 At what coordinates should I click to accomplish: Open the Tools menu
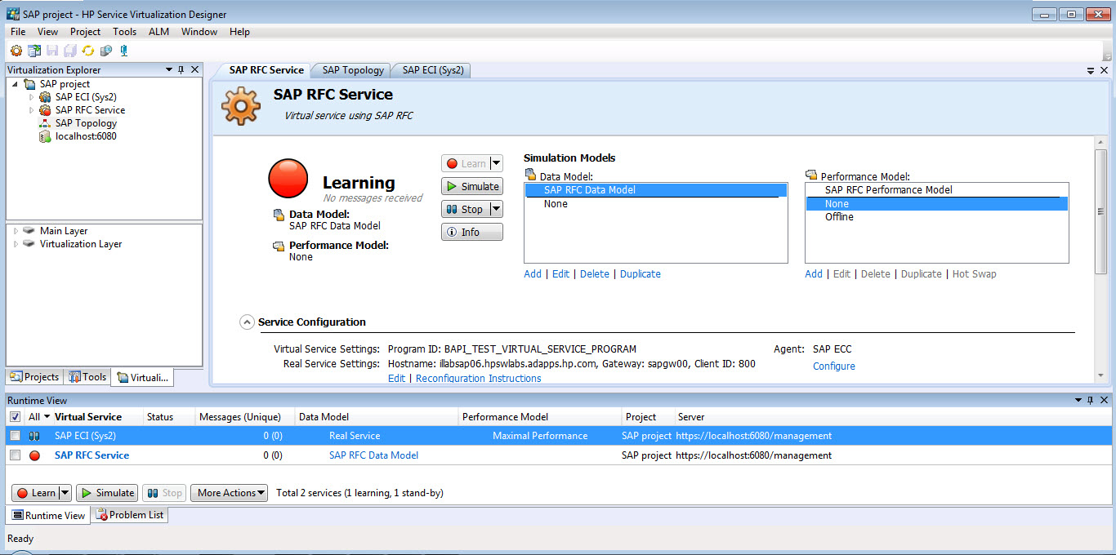(124, 32)
